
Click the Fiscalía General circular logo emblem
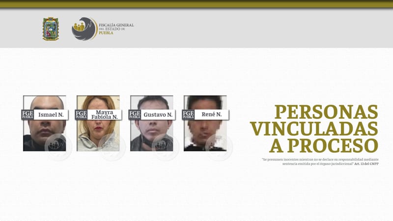[84, 28]
